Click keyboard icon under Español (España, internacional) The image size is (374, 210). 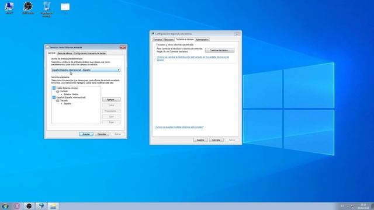point(57,100)
